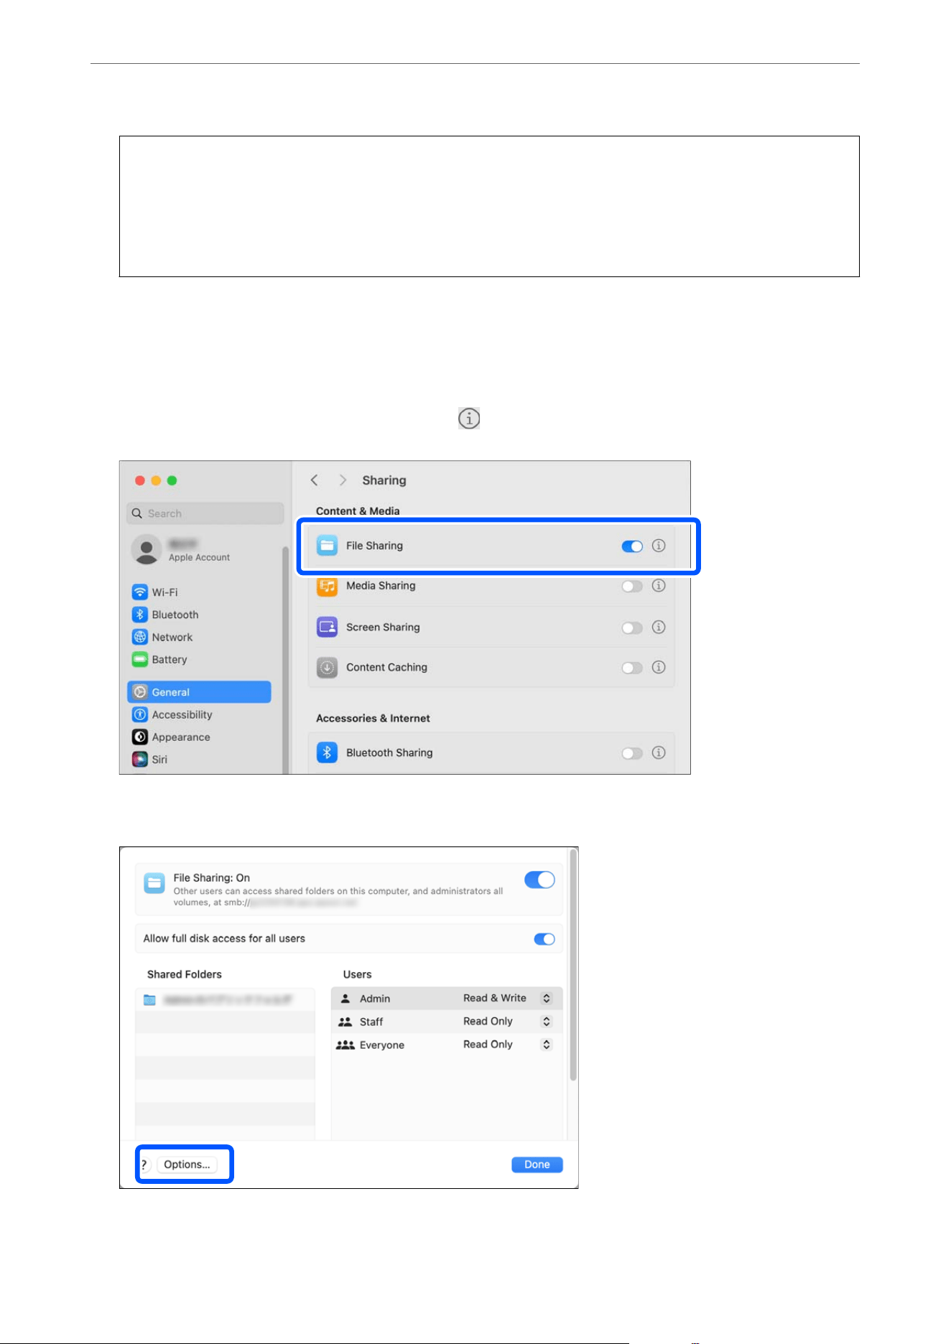Switch on Bluetooth Sharing
The width and height of the screenshot is (951, 1344).
click(x=632, y=753)
